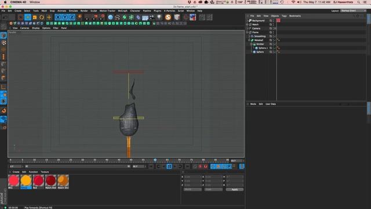This screenshot has height=209, width=371.
Task: Toggle the Metaball object's enable checkmark
Action: tap(275, 40)
